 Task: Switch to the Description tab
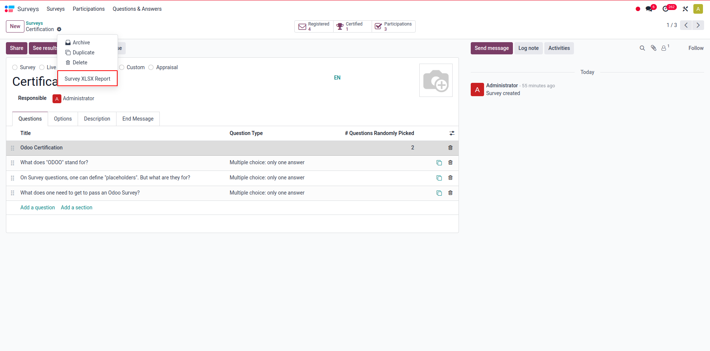97,119
